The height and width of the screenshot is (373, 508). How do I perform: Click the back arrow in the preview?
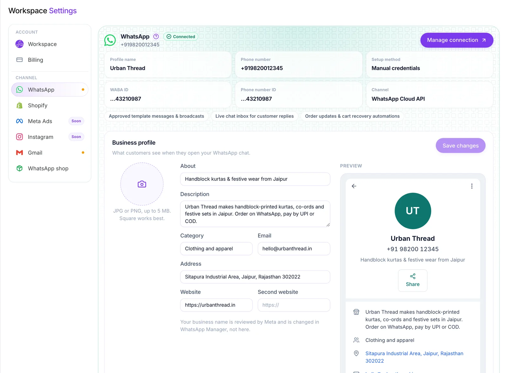[354, 186]
